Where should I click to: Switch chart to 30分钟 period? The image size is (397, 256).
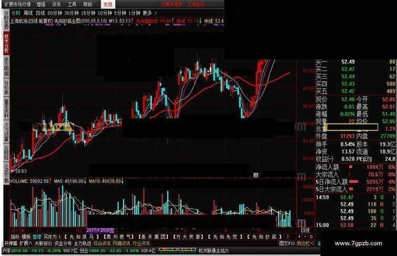click(x=71, y=13)
